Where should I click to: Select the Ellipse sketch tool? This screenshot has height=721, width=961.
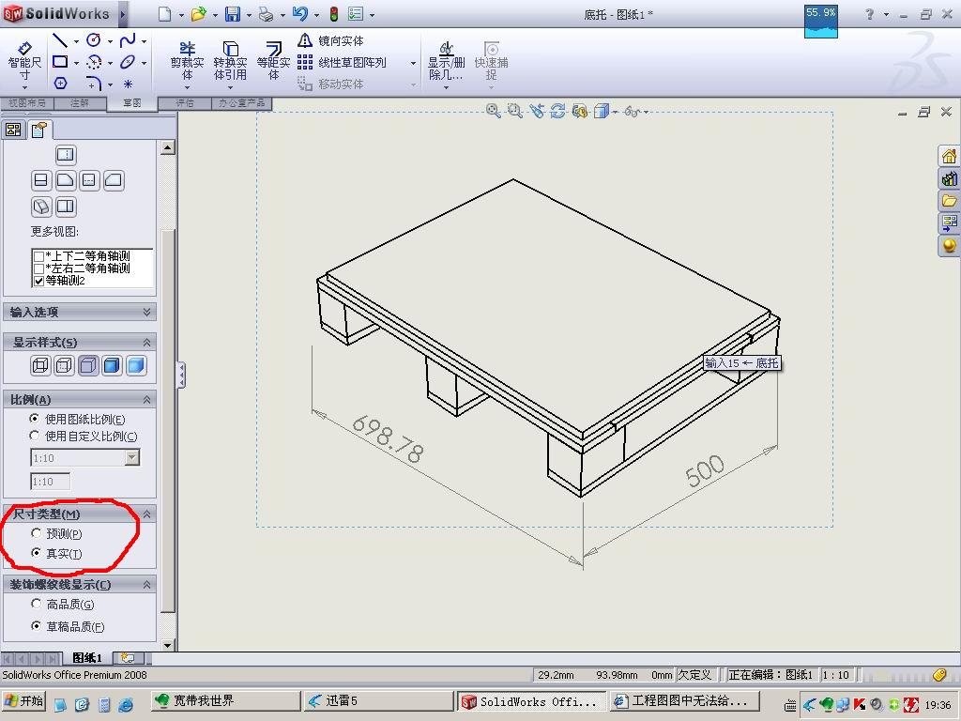click(128, 62)
